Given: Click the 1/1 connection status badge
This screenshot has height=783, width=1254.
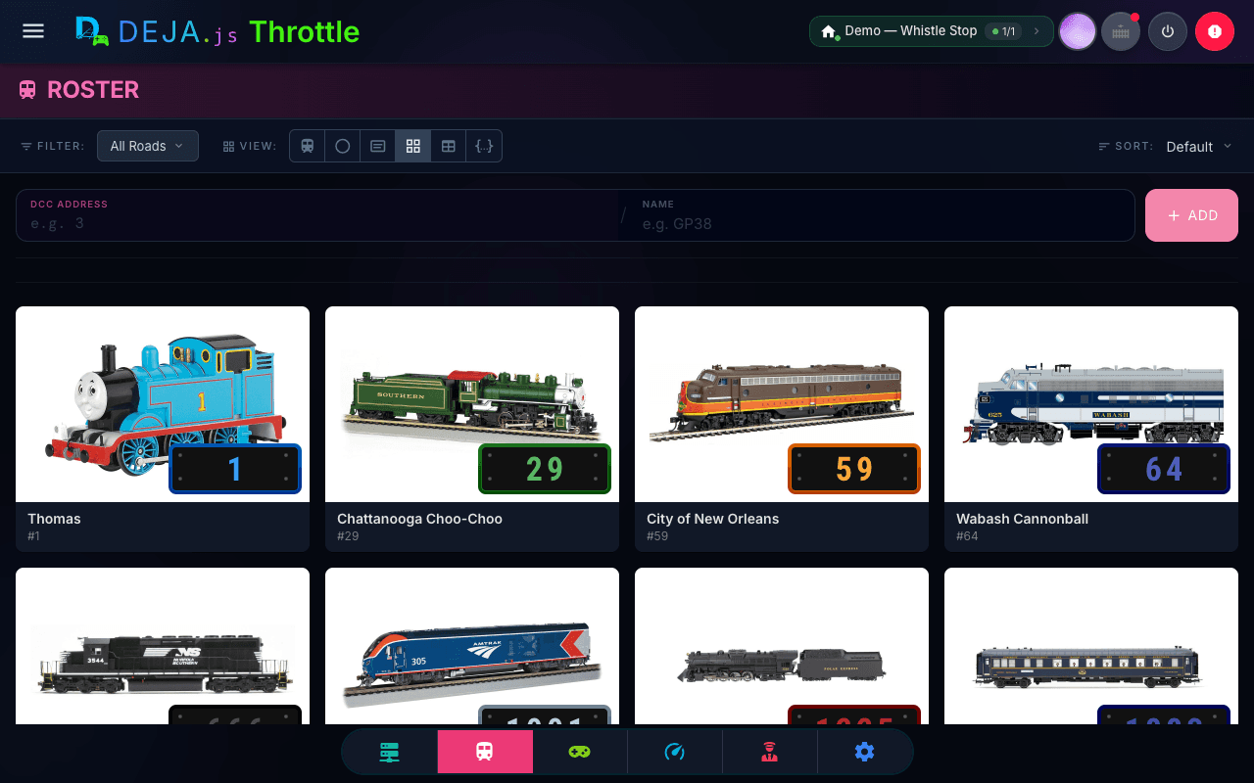Looking at the screenshot, I should pyautogui.click(x=1002, y=31).
